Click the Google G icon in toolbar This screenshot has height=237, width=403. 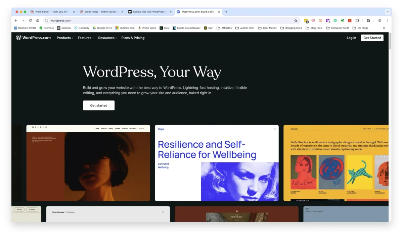(368, 20)
